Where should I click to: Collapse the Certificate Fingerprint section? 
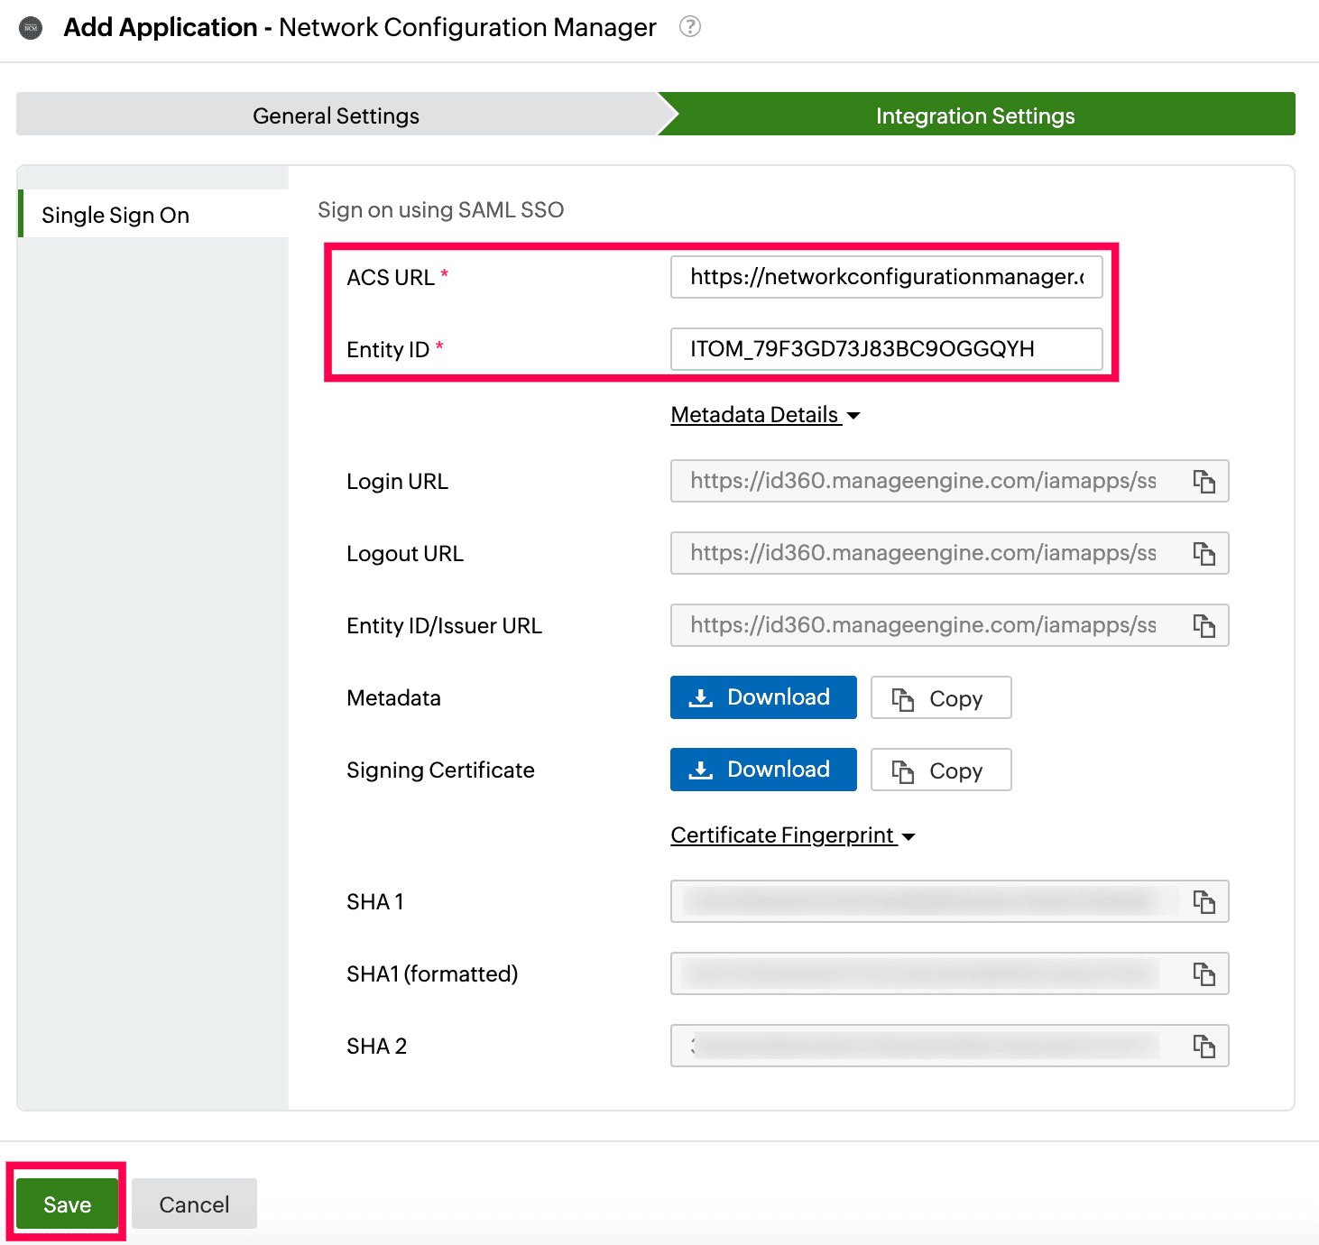click(793, 835)
